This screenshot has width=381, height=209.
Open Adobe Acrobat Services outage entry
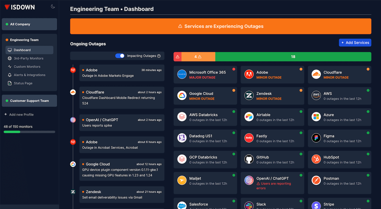point(122,145)
